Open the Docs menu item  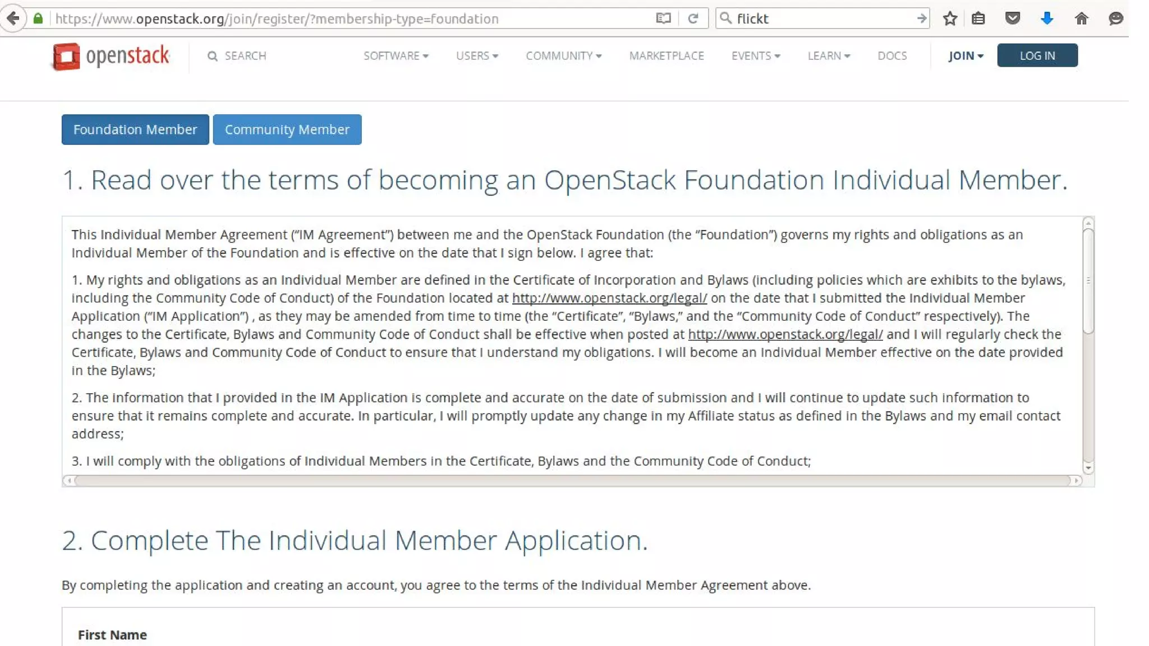[x=892, y=56]
